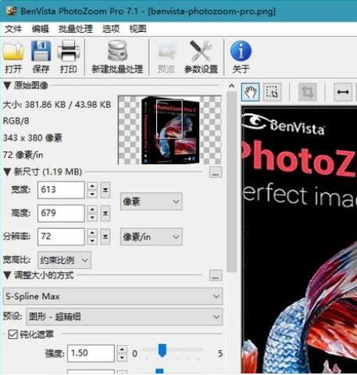Screen dimensions: 357x375
Task: Open the 约束比例 aspect ratio dropdown
Action: (64, 260)
